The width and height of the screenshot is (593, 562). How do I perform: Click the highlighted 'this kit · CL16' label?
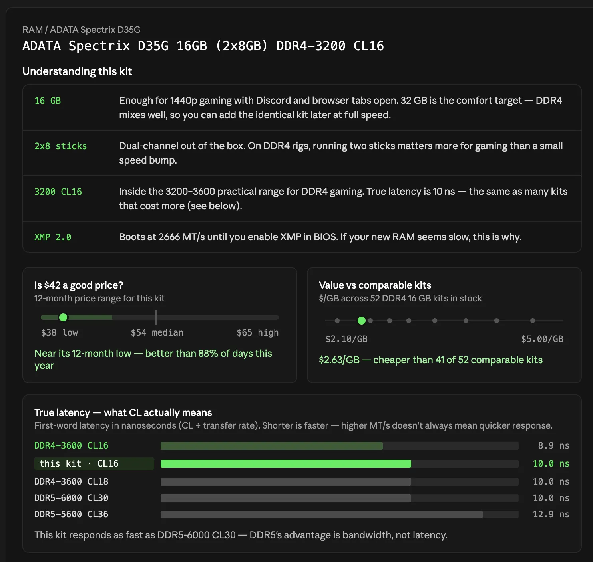point(94,463)
